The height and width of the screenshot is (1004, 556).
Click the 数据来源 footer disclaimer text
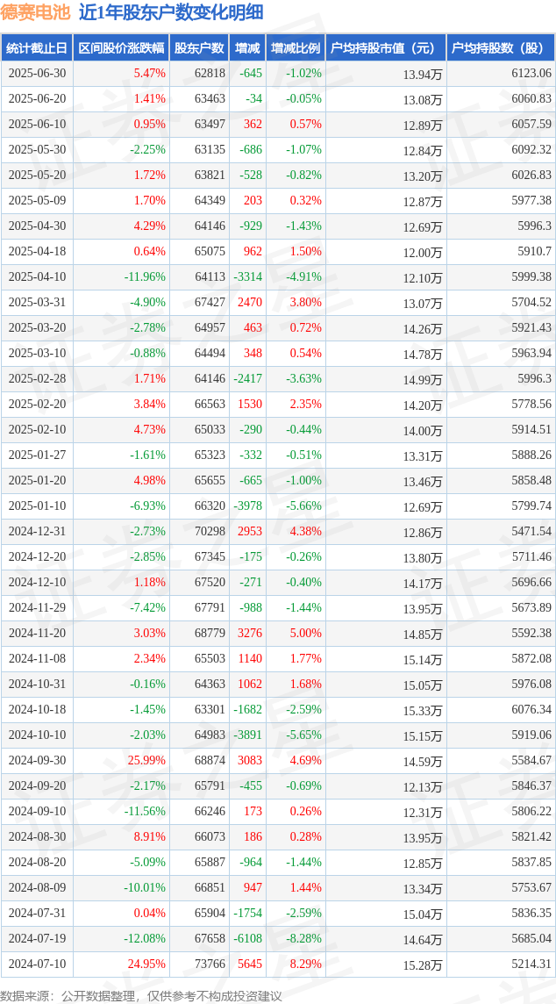pyautogui.click(x=141, y=995)
